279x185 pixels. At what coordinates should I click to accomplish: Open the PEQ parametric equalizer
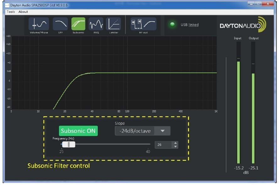(x=96, y=24)
